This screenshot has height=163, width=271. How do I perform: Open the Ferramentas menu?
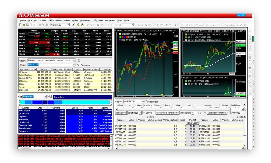(x=85, y=21)
